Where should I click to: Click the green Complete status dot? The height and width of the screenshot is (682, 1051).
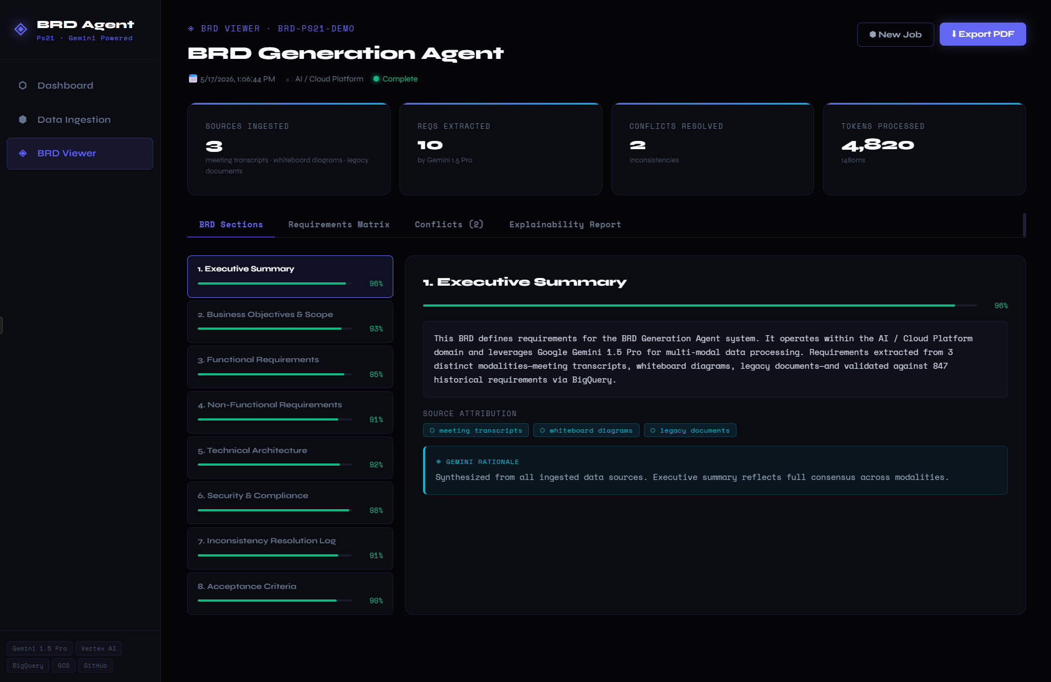(376, 79)
